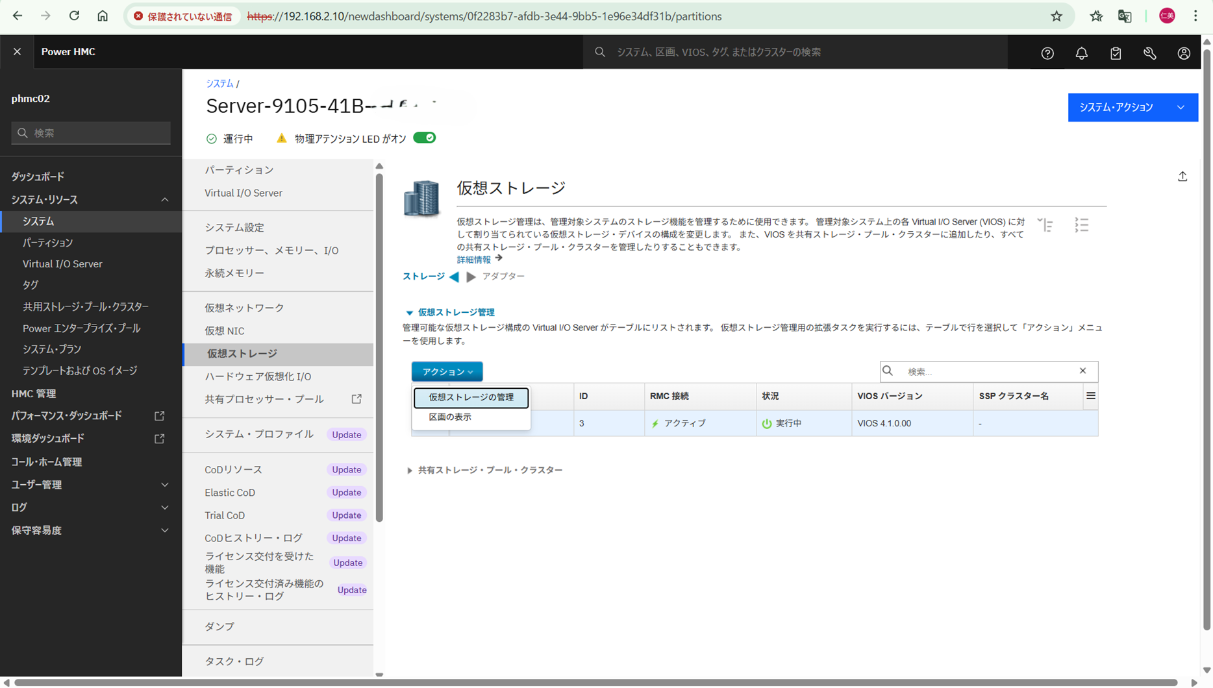Turn off the physical attention LED toggle
Screen dimensions: 1213x688
[x=425, y=138]
